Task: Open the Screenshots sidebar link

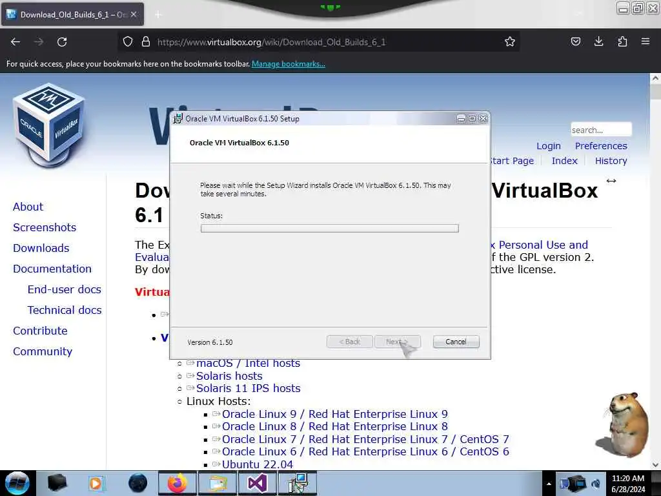Action: 45,227
